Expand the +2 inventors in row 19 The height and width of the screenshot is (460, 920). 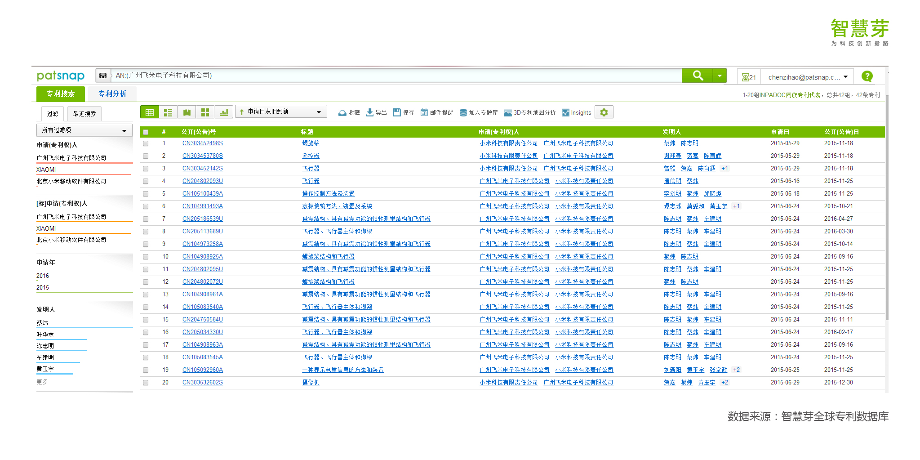736,370
